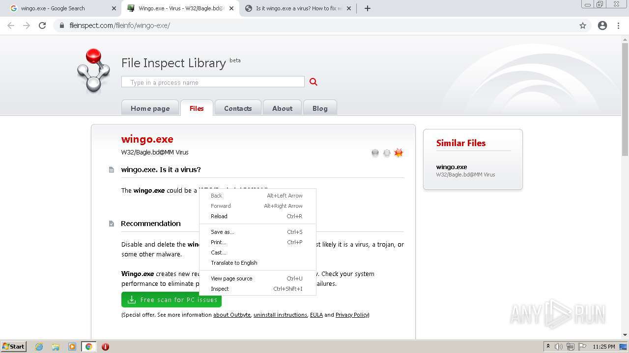Close the Wingo.exe Virus tab
The height and width of the screenshot is (353, 629).
click(x=231, y=8)
